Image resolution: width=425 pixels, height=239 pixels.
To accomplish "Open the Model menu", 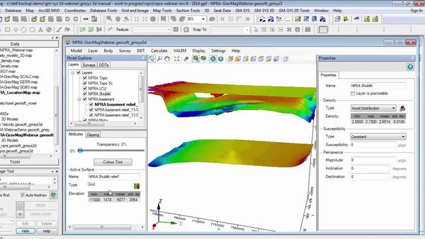I will tap(76, 50).
